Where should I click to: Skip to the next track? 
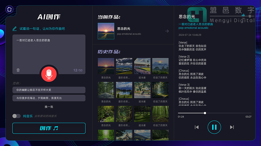(x=232, y=127)
